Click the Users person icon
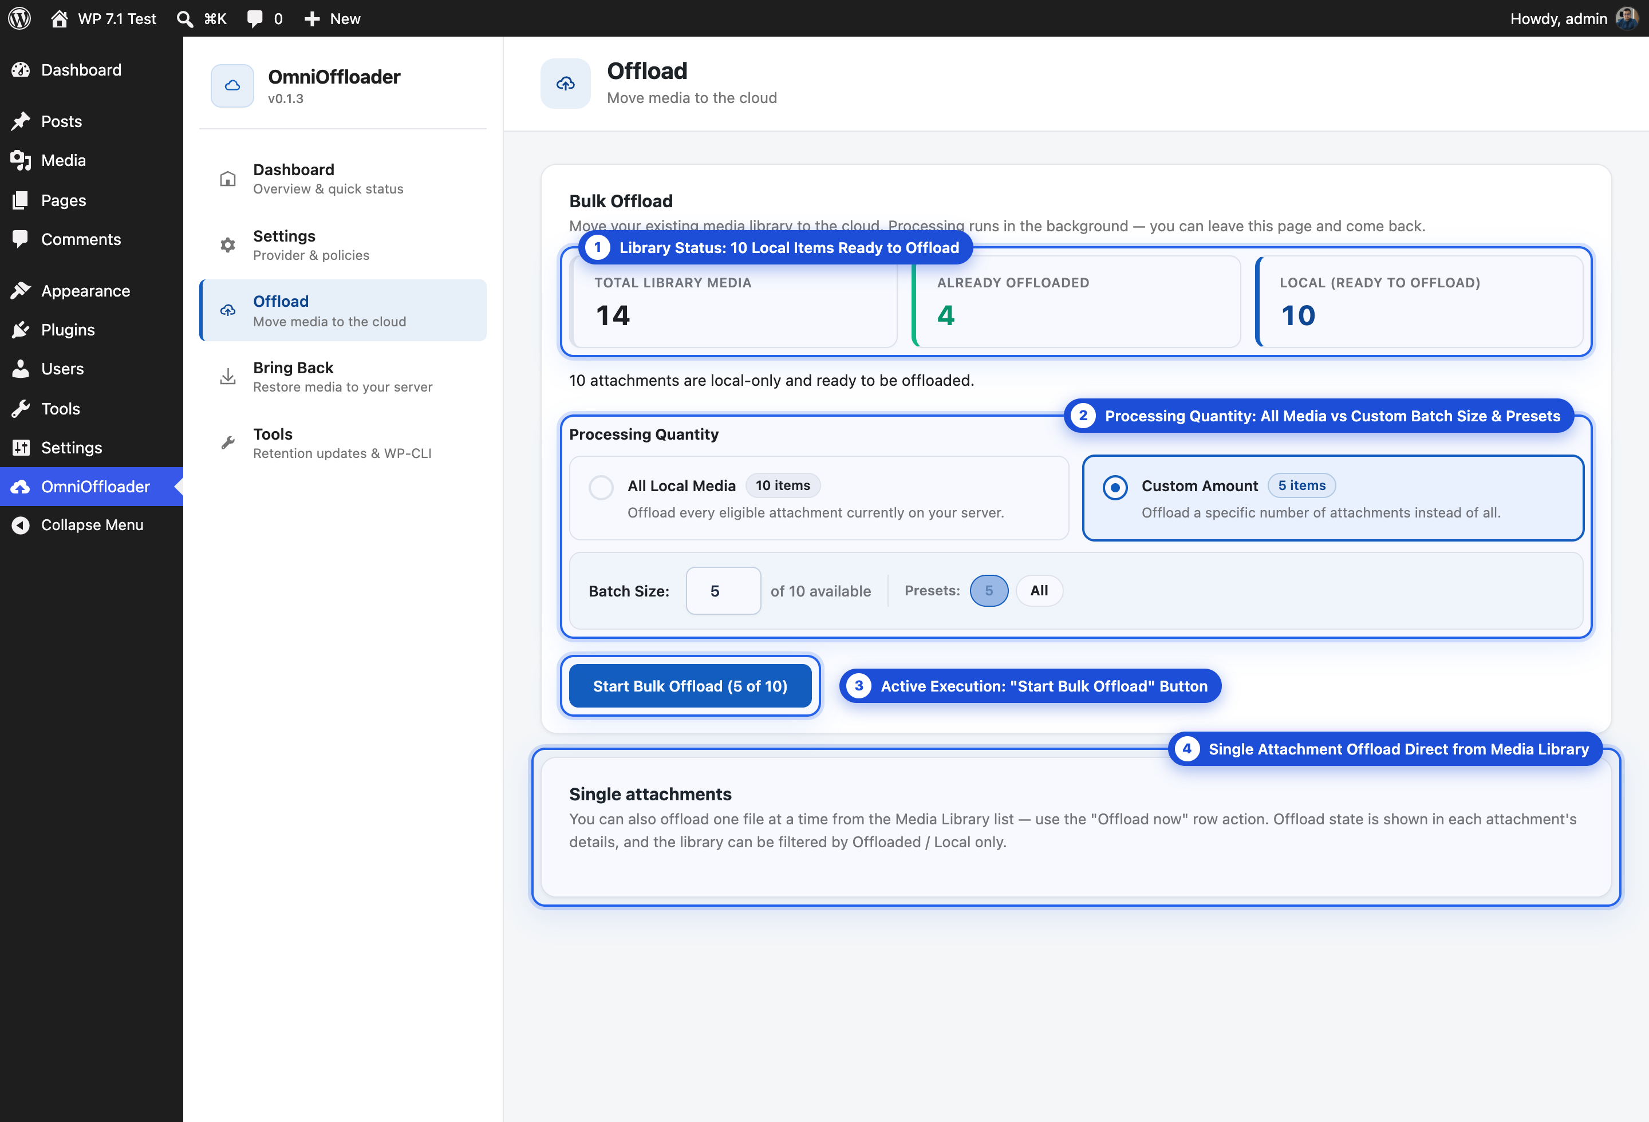The image size is (1649, 1122). point(21,369)
